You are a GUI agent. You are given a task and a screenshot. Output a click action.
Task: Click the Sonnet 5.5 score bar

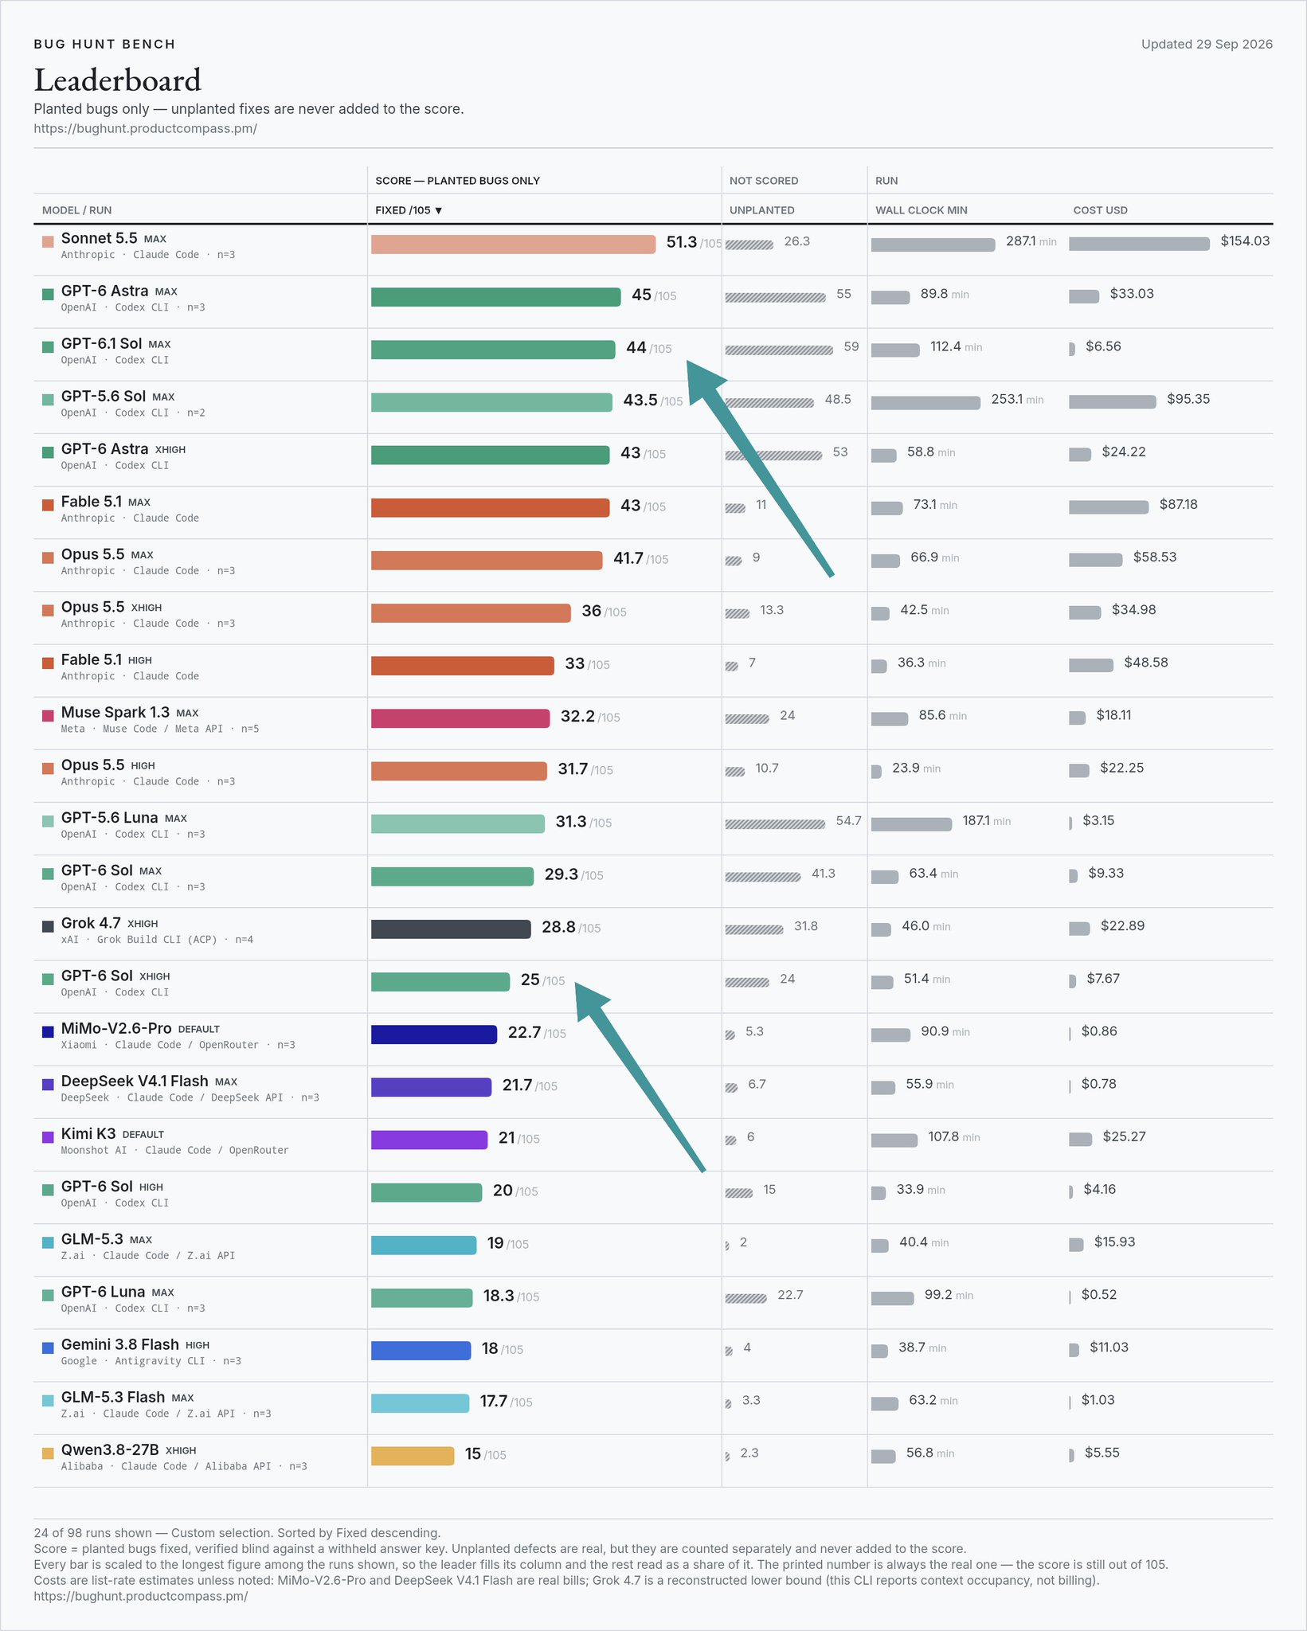[x=513, y=244]
